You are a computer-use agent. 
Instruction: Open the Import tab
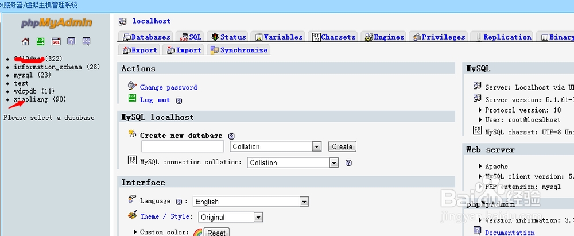[x=184, y=50]
